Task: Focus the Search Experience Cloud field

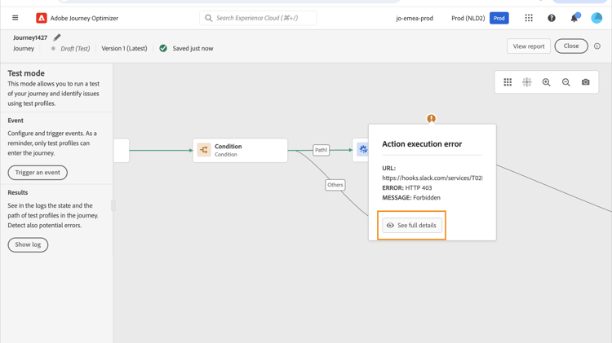Action: point(261,18)
